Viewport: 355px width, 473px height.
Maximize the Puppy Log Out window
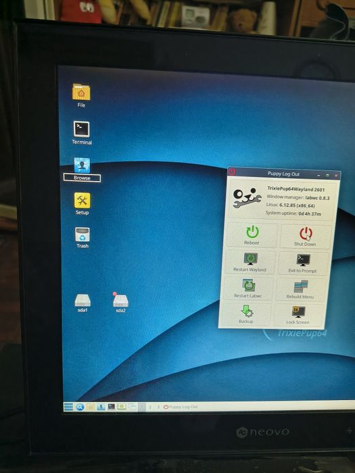pos(328,175)
